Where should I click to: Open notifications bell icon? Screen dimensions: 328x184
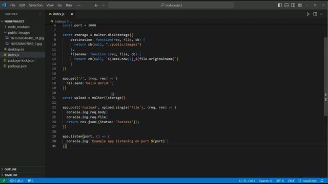pos(322,180)
